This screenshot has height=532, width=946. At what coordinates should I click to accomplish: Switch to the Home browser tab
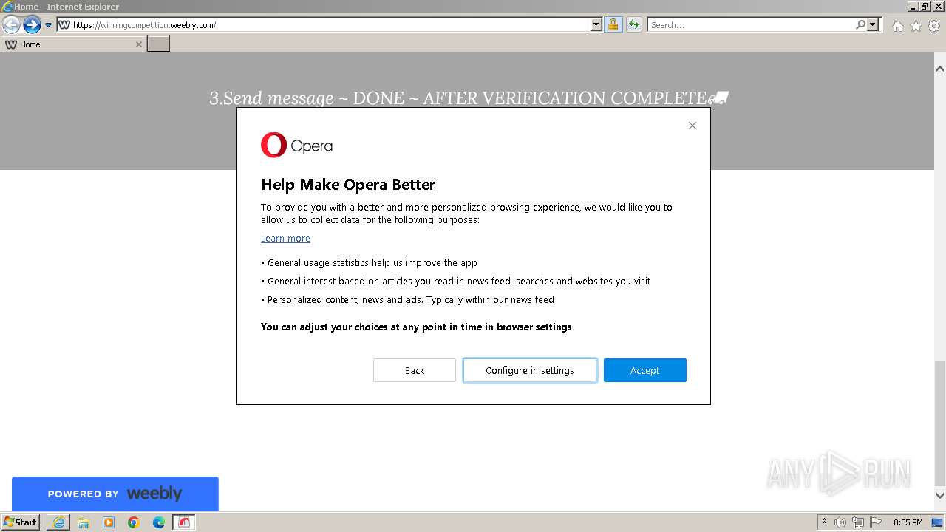click(x=72, y=44)
